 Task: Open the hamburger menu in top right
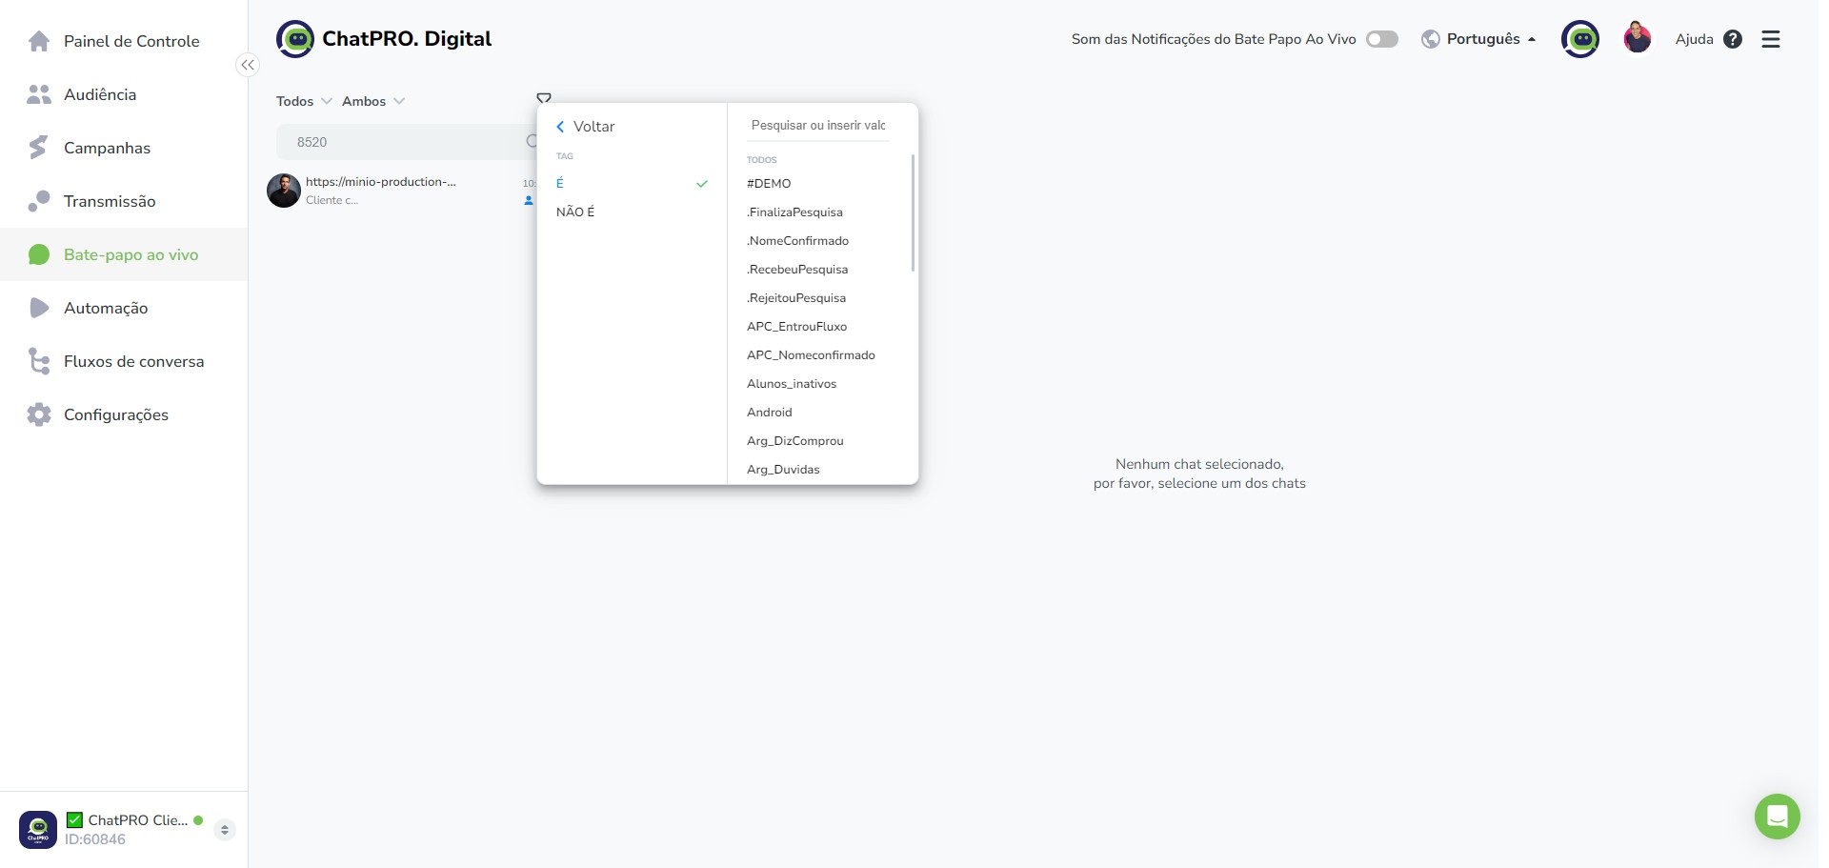coord(1771,39)
